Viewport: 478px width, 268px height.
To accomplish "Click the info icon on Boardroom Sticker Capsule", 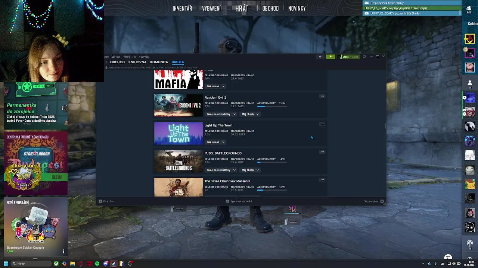I will [x=63, y=252].
